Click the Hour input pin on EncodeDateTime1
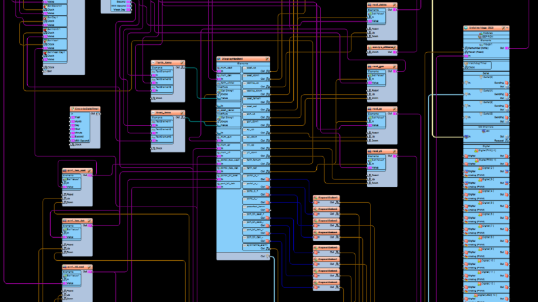 tap(73, 129)
